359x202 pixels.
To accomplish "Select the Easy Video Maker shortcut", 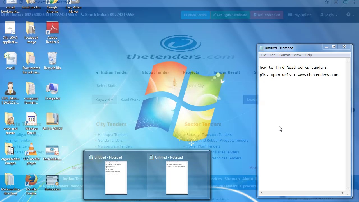I will 73,7.
